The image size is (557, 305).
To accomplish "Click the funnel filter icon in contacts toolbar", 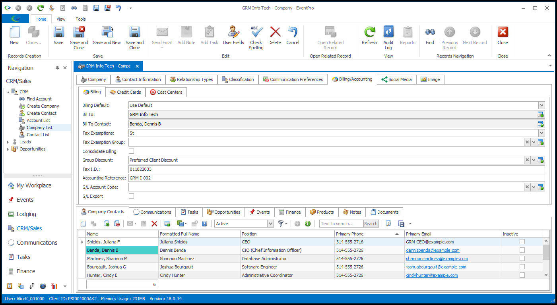I will pyautogui.click(x=281, y=224).
